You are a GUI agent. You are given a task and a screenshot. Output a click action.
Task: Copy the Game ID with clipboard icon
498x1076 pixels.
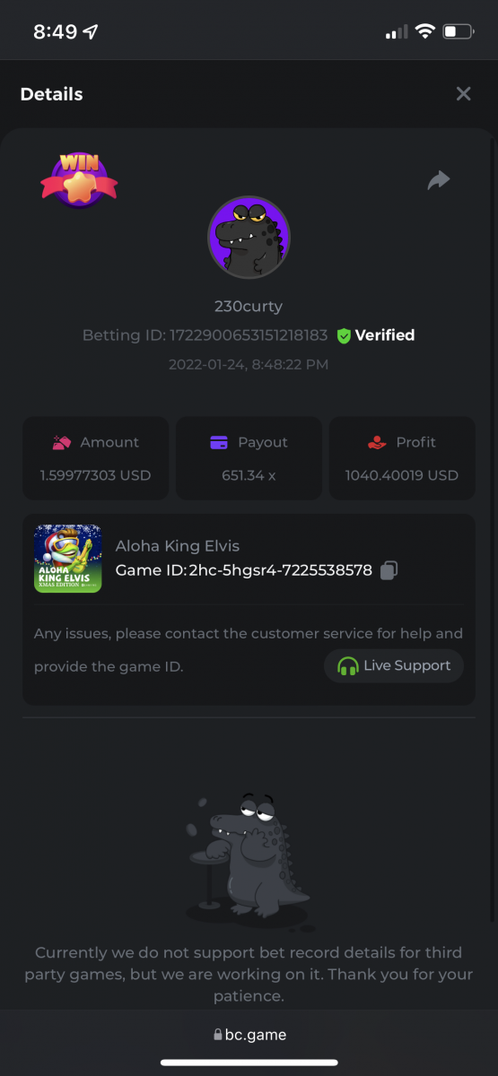pyautogui.click(x=389, y=570)
